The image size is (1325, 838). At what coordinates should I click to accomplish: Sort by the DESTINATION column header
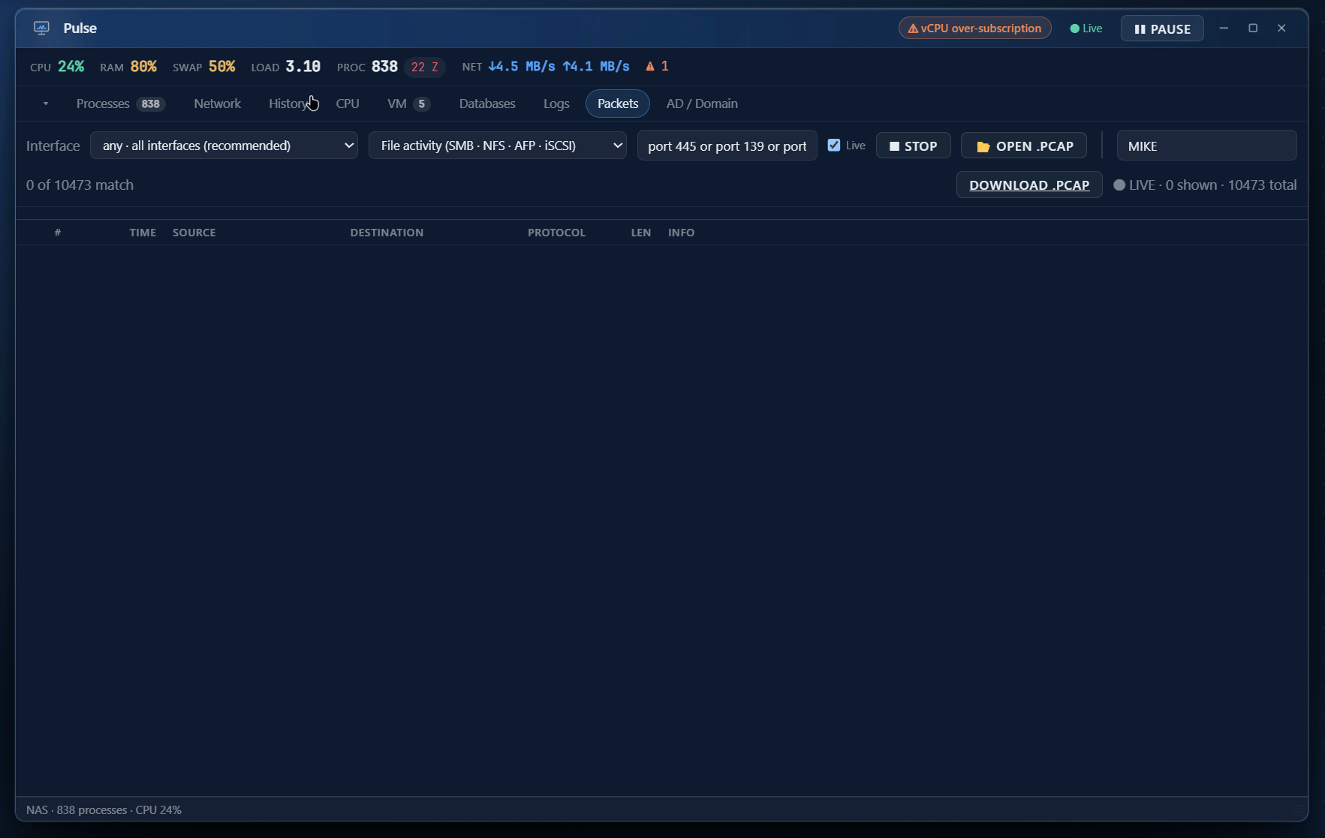(387, 233)
